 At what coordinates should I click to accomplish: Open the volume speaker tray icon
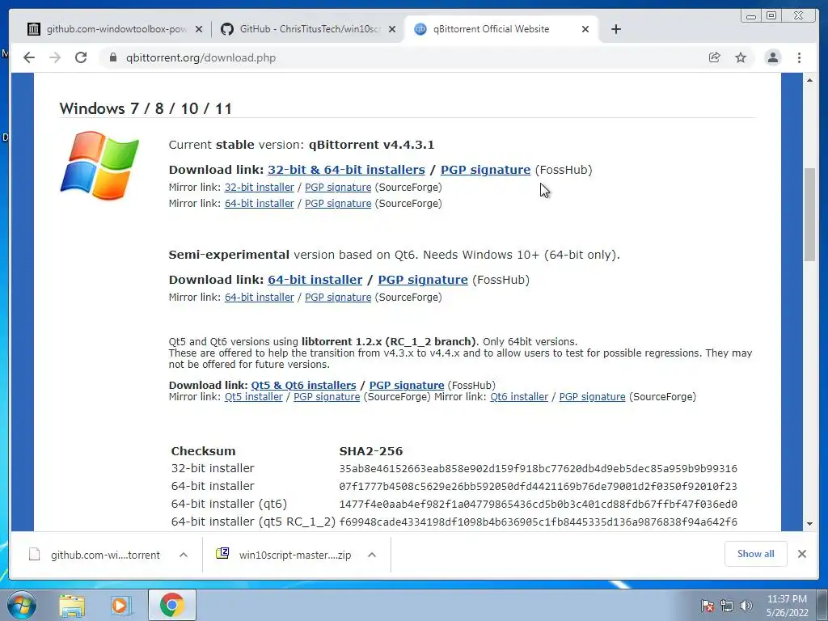tap(746, 606)
